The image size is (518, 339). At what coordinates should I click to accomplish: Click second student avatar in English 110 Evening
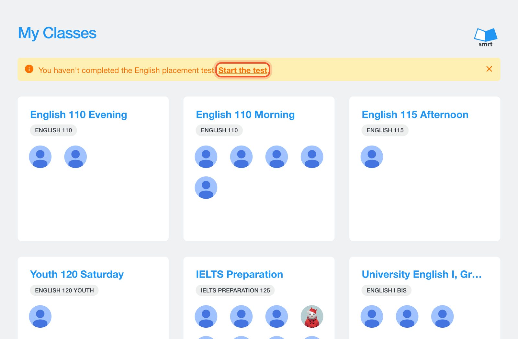(x=75, y=157)
